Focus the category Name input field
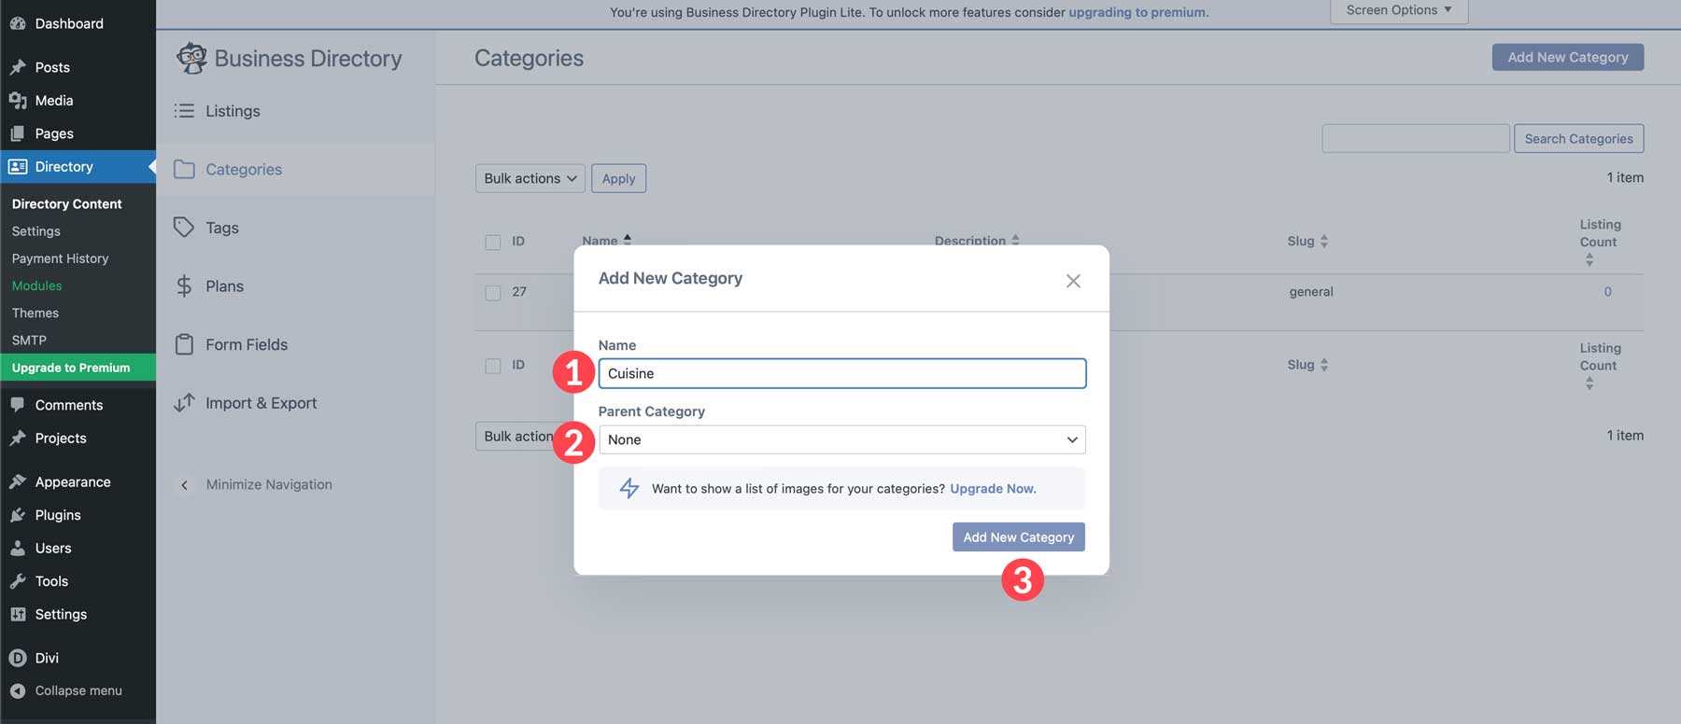 click(x=841, y=373)
